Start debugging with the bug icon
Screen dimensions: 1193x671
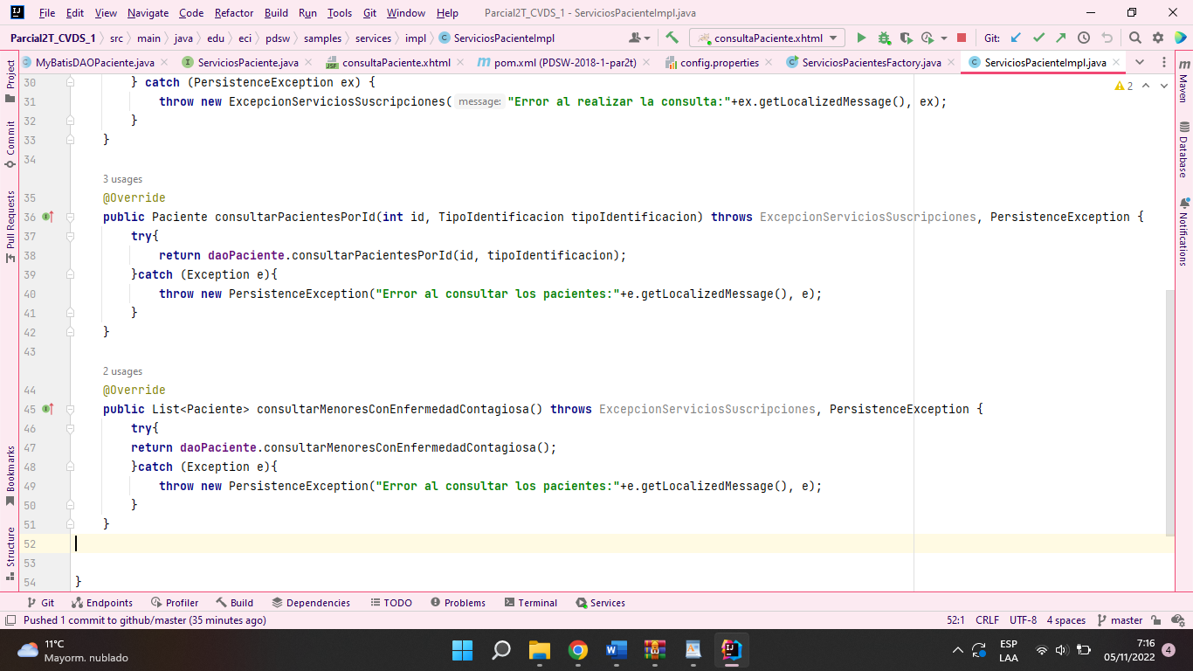(884, 38)
